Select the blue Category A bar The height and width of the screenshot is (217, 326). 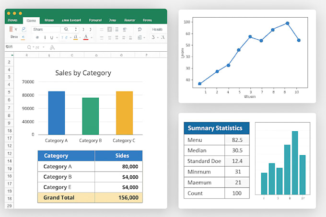(57, 113)
